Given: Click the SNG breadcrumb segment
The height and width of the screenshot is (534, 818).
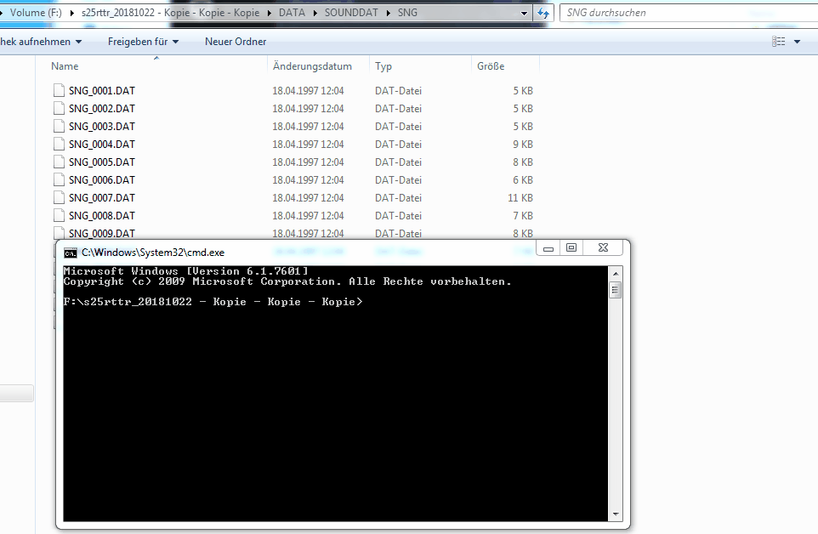Looking at the screenshot, I should coord(407,13).
